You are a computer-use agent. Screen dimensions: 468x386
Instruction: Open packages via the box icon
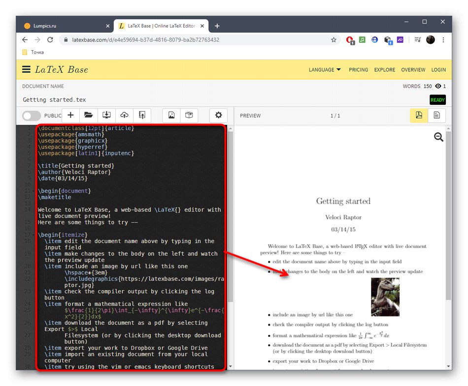pos(189,115)
